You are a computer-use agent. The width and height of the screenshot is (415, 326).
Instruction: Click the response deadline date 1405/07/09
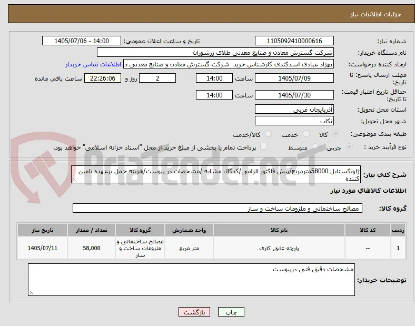point(294,78)
